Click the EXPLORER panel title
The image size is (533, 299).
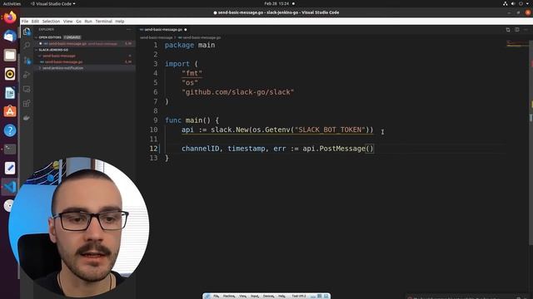(47, 30)
